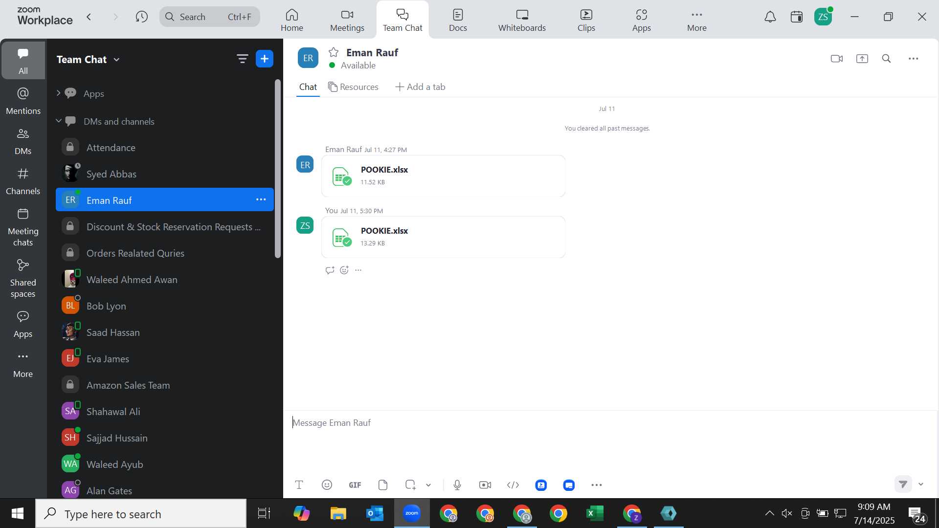Go to the Meetings tab

pyautogui.click(x=347, y=20)
